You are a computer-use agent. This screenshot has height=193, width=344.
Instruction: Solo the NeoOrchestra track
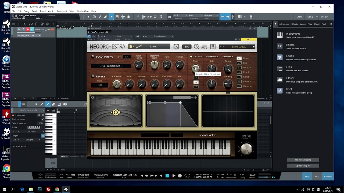pyautogui.click(x=23, y=29)
